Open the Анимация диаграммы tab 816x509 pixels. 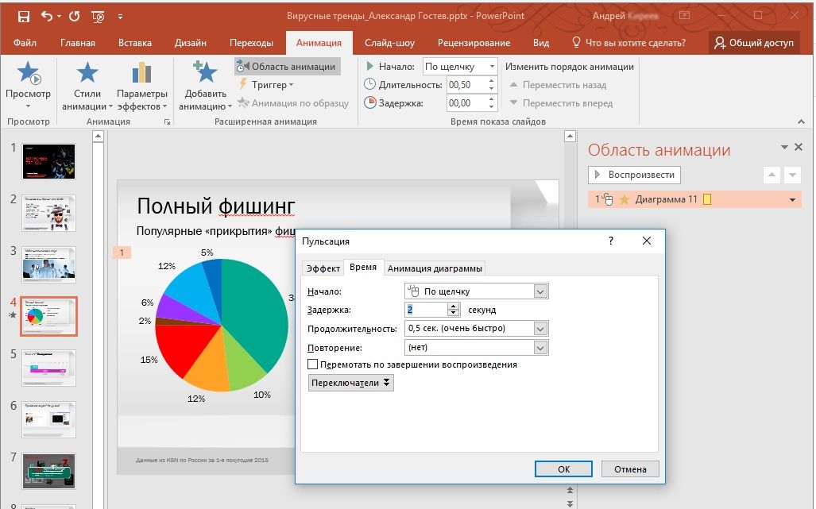click(434, 268)
